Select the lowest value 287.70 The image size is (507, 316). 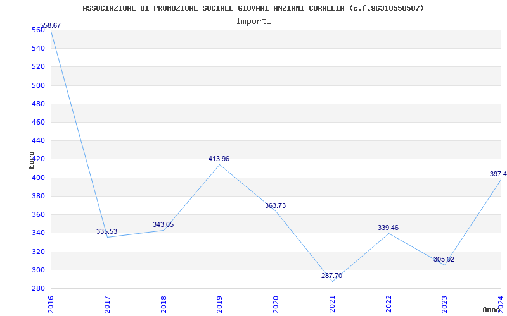coord(331,276)
